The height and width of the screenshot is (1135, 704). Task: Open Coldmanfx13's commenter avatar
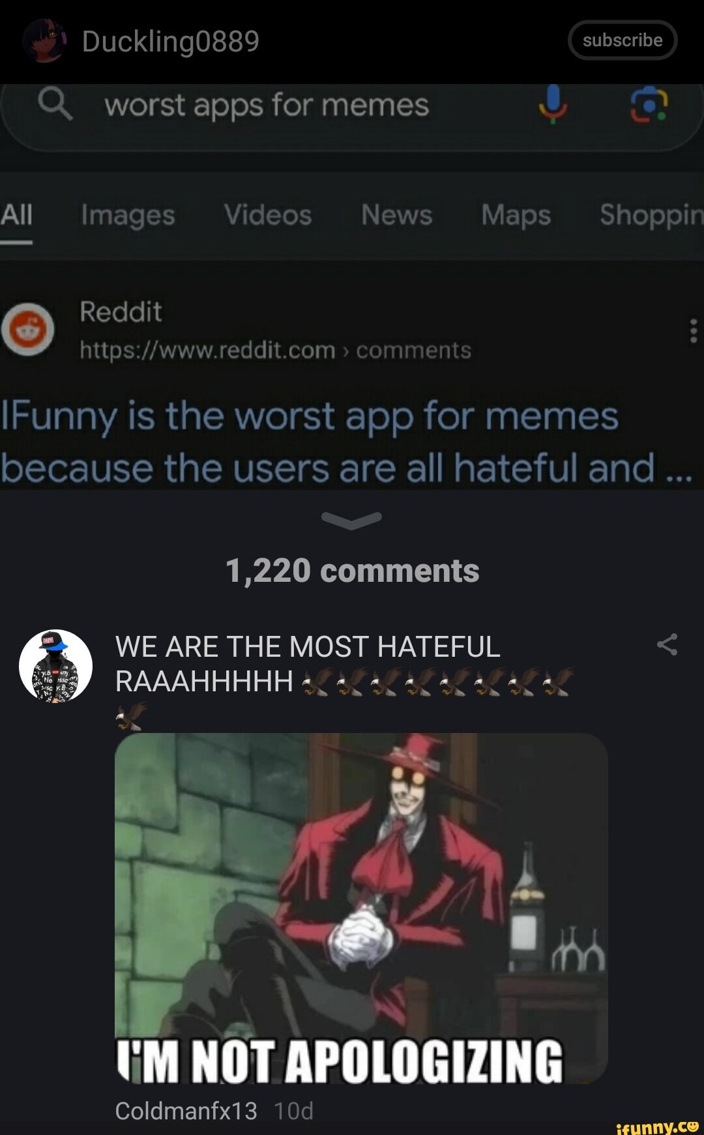coord(55,666)
